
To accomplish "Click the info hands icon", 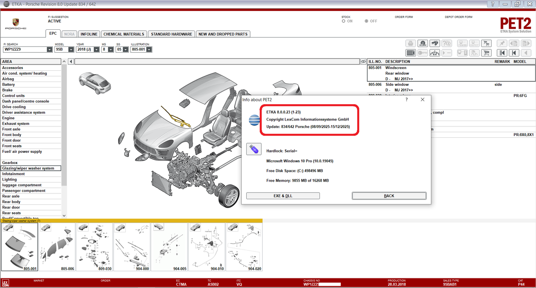I will (x=435, y=53).
